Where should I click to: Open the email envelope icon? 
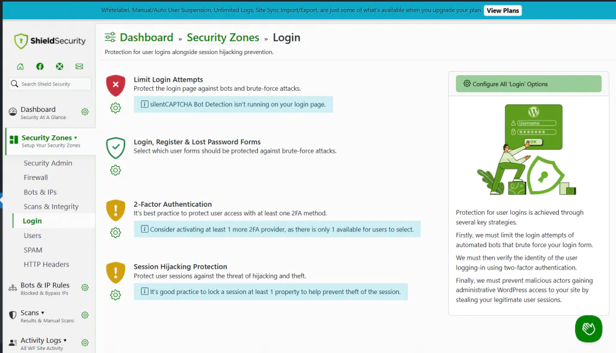pyautogui.click(x=79, y=66)
